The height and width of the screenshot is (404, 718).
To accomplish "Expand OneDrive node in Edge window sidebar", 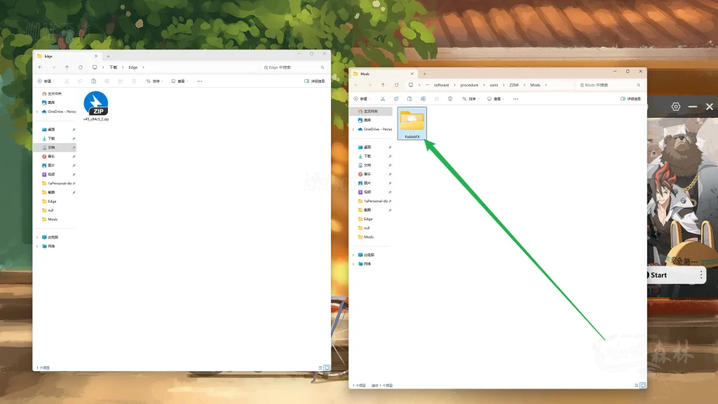I will [x=38, y=112].
